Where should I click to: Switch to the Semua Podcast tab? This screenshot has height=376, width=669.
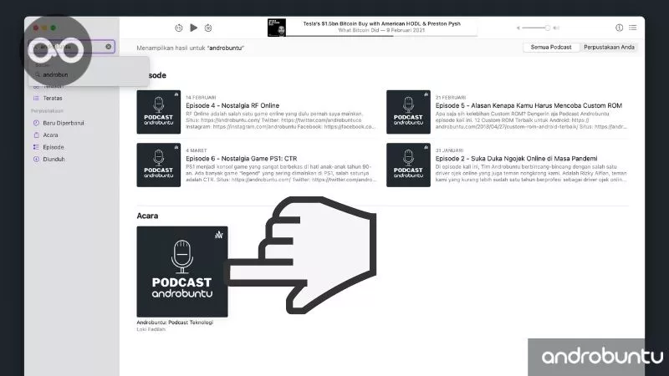click(551, 48)
